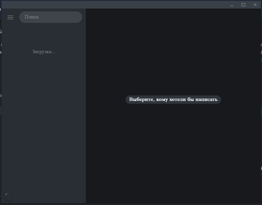The width and height of the screenshot is (262, 205).
Task: Click the middle line of the menu icon
Action: coord(10,17)
